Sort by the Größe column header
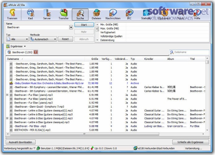Viewport: 215px width, 155px height. click(92, 59)
